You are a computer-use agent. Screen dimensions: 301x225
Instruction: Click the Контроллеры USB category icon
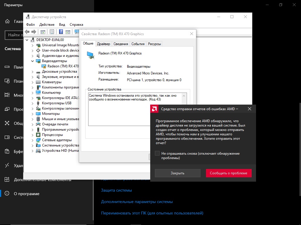[x=38, y=103]
